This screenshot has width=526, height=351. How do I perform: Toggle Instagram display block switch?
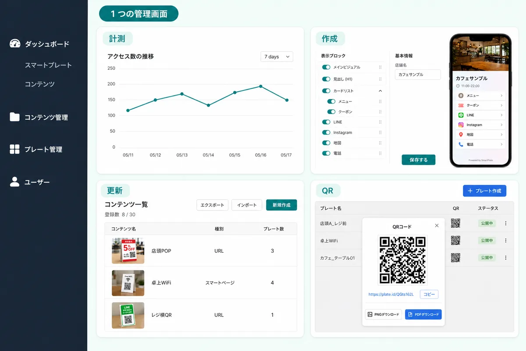click(x=326, y=133)
